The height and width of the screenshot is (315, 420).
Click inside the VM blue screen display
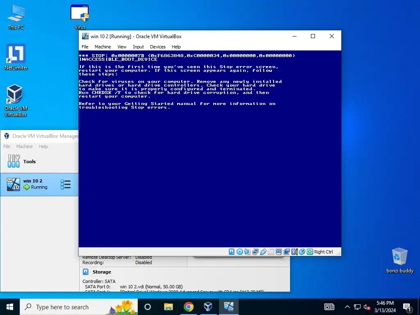coord(210,148)
